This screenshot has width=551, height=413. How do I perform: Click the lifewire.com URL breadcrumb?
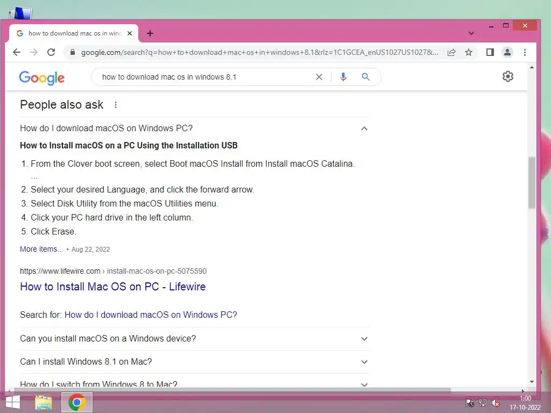click(113, 271)
